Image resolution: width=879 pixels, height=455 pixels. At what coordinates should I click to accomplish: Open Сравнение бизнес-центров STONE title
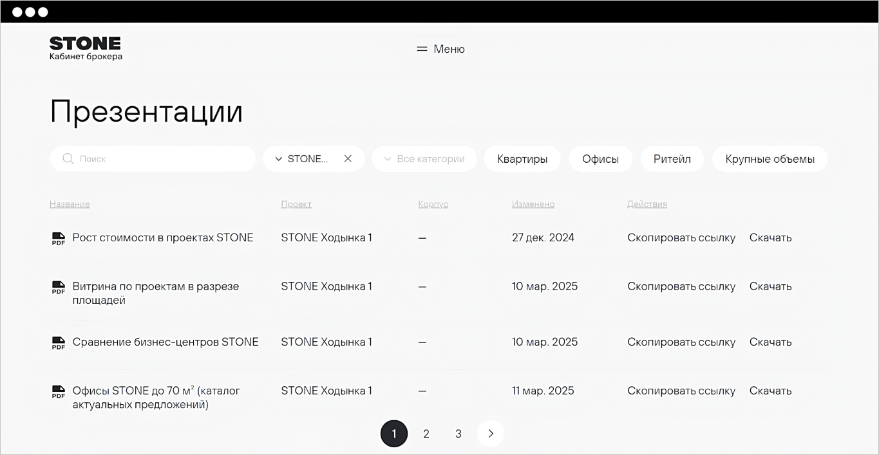click(165, 342)
